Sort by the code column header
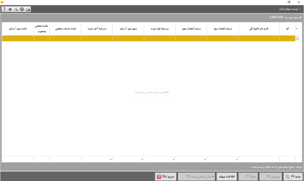 [x=287, y=29]
